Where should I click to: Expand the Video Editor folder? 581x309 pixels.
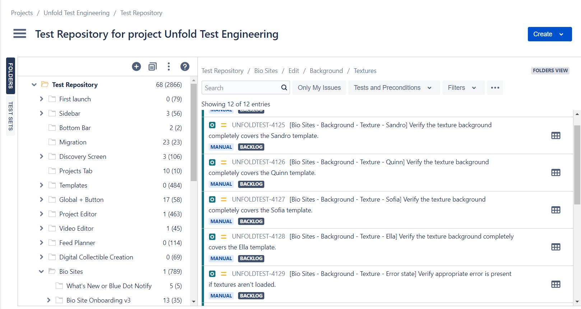tap(41, 228)
